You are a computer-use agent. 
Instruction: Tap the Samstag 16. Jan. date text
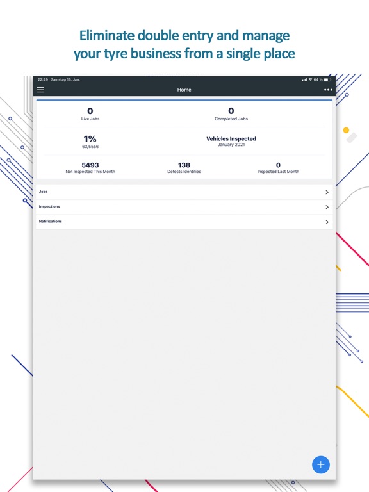pyautogui.click(x=65, y=79)
